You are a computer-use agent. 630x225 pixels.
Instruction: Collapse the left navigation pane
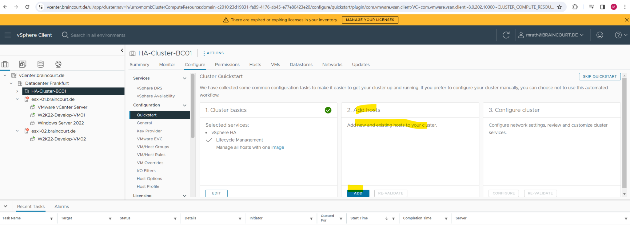(x=122, y=50)
